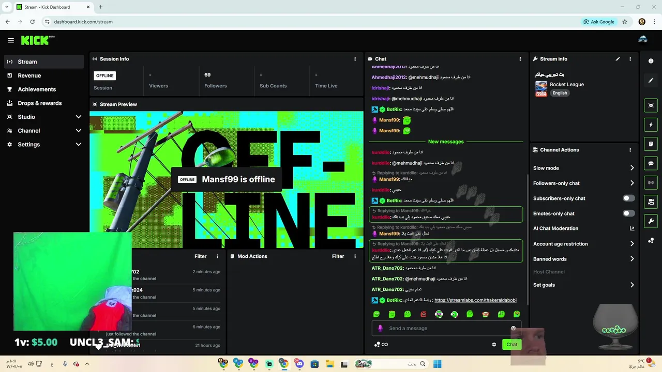Enable Subscribers-only chat toggle
This screenshot has height=372, width=662.
click(628, 198)
